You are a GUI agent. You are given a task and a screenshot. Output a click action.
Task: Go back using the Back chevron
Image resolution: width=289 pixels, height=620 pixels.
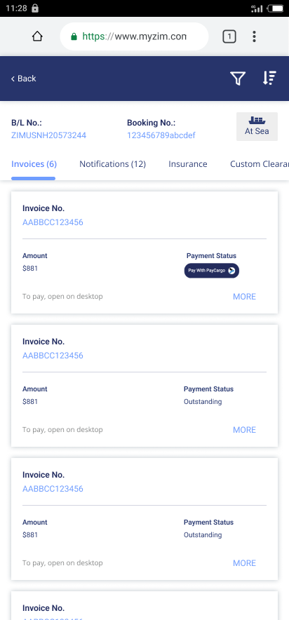coord(23,79)
